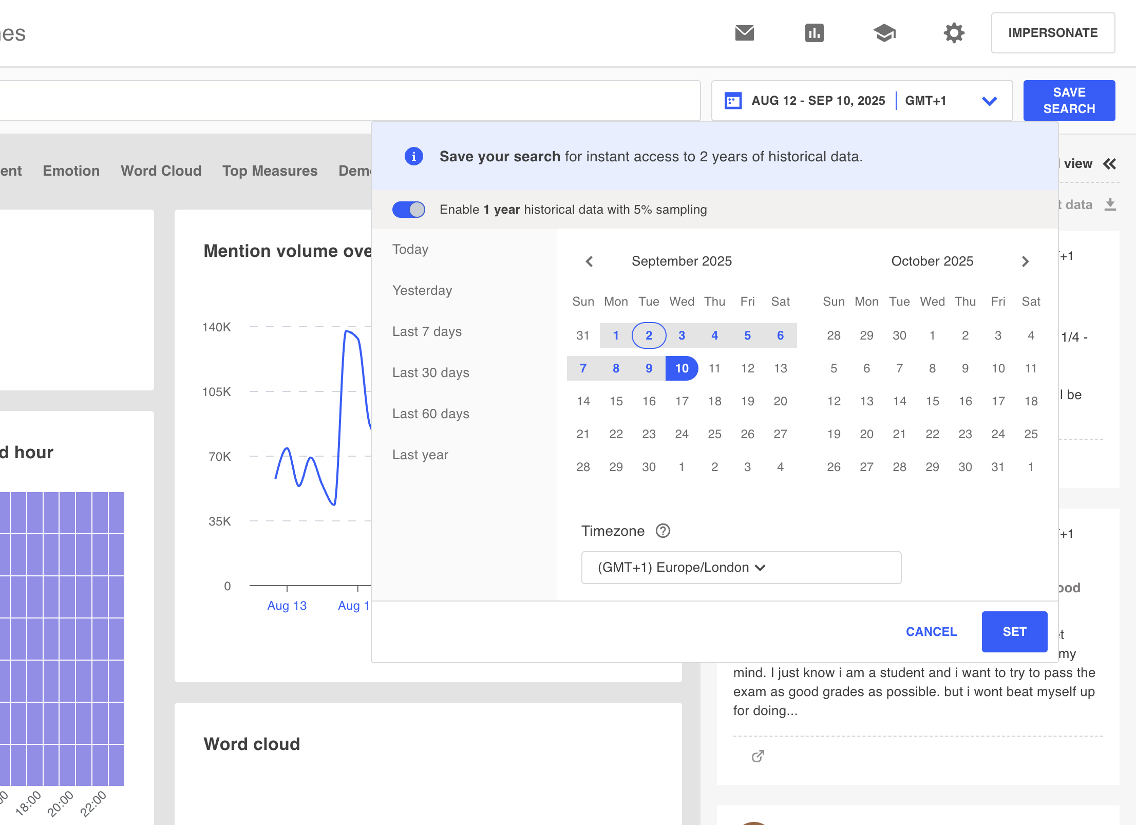Click the October 2025 month heading
The image size is (1136, 825).
pos(932,261)
